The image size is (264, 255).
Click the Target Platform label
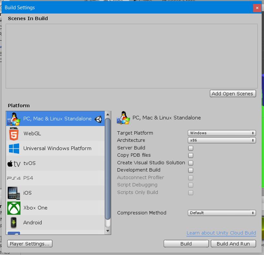tap(135, 133)
